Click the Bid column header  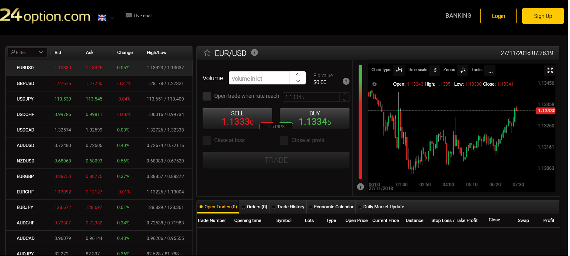point(58,53)
